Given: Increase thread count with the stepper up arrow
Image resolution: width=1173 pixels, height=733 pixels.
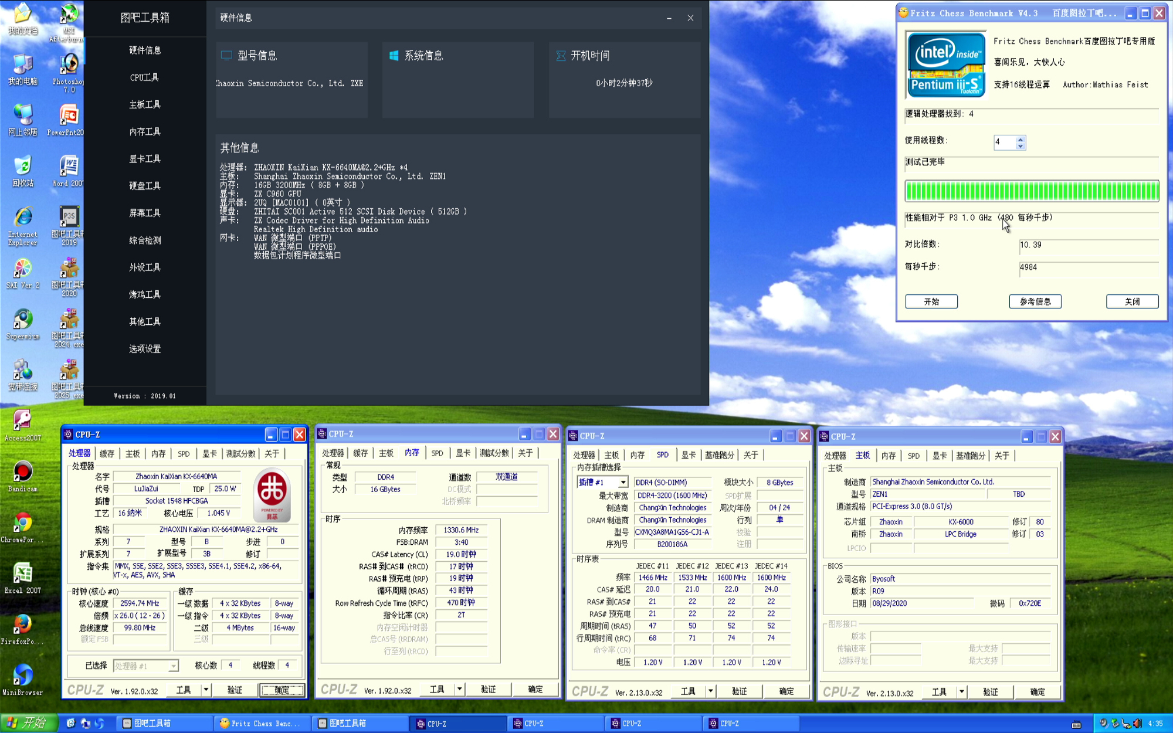Looking at the screenshot, I should click(x=1021, y=139).
